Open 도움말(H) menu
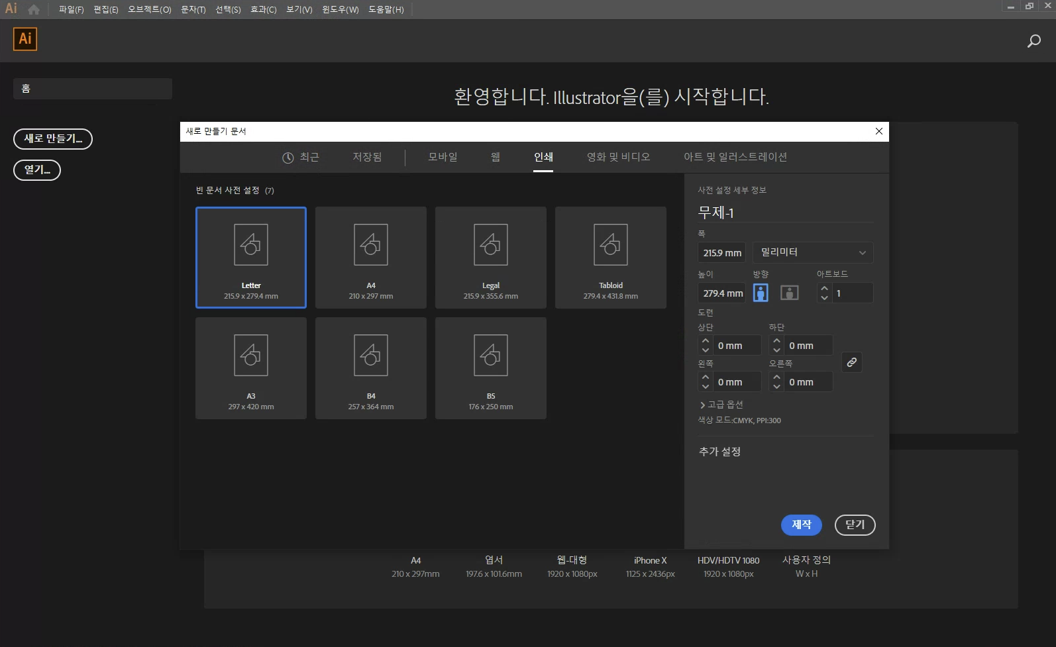This screenshot has width=1056, height=647. 386,9
